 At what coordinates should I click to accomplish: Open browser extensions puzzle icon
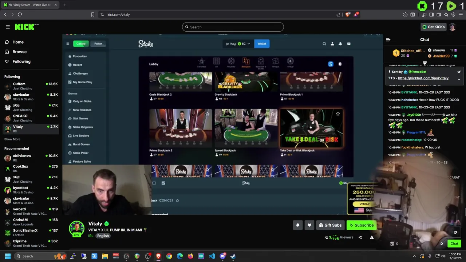coord(405,15)
